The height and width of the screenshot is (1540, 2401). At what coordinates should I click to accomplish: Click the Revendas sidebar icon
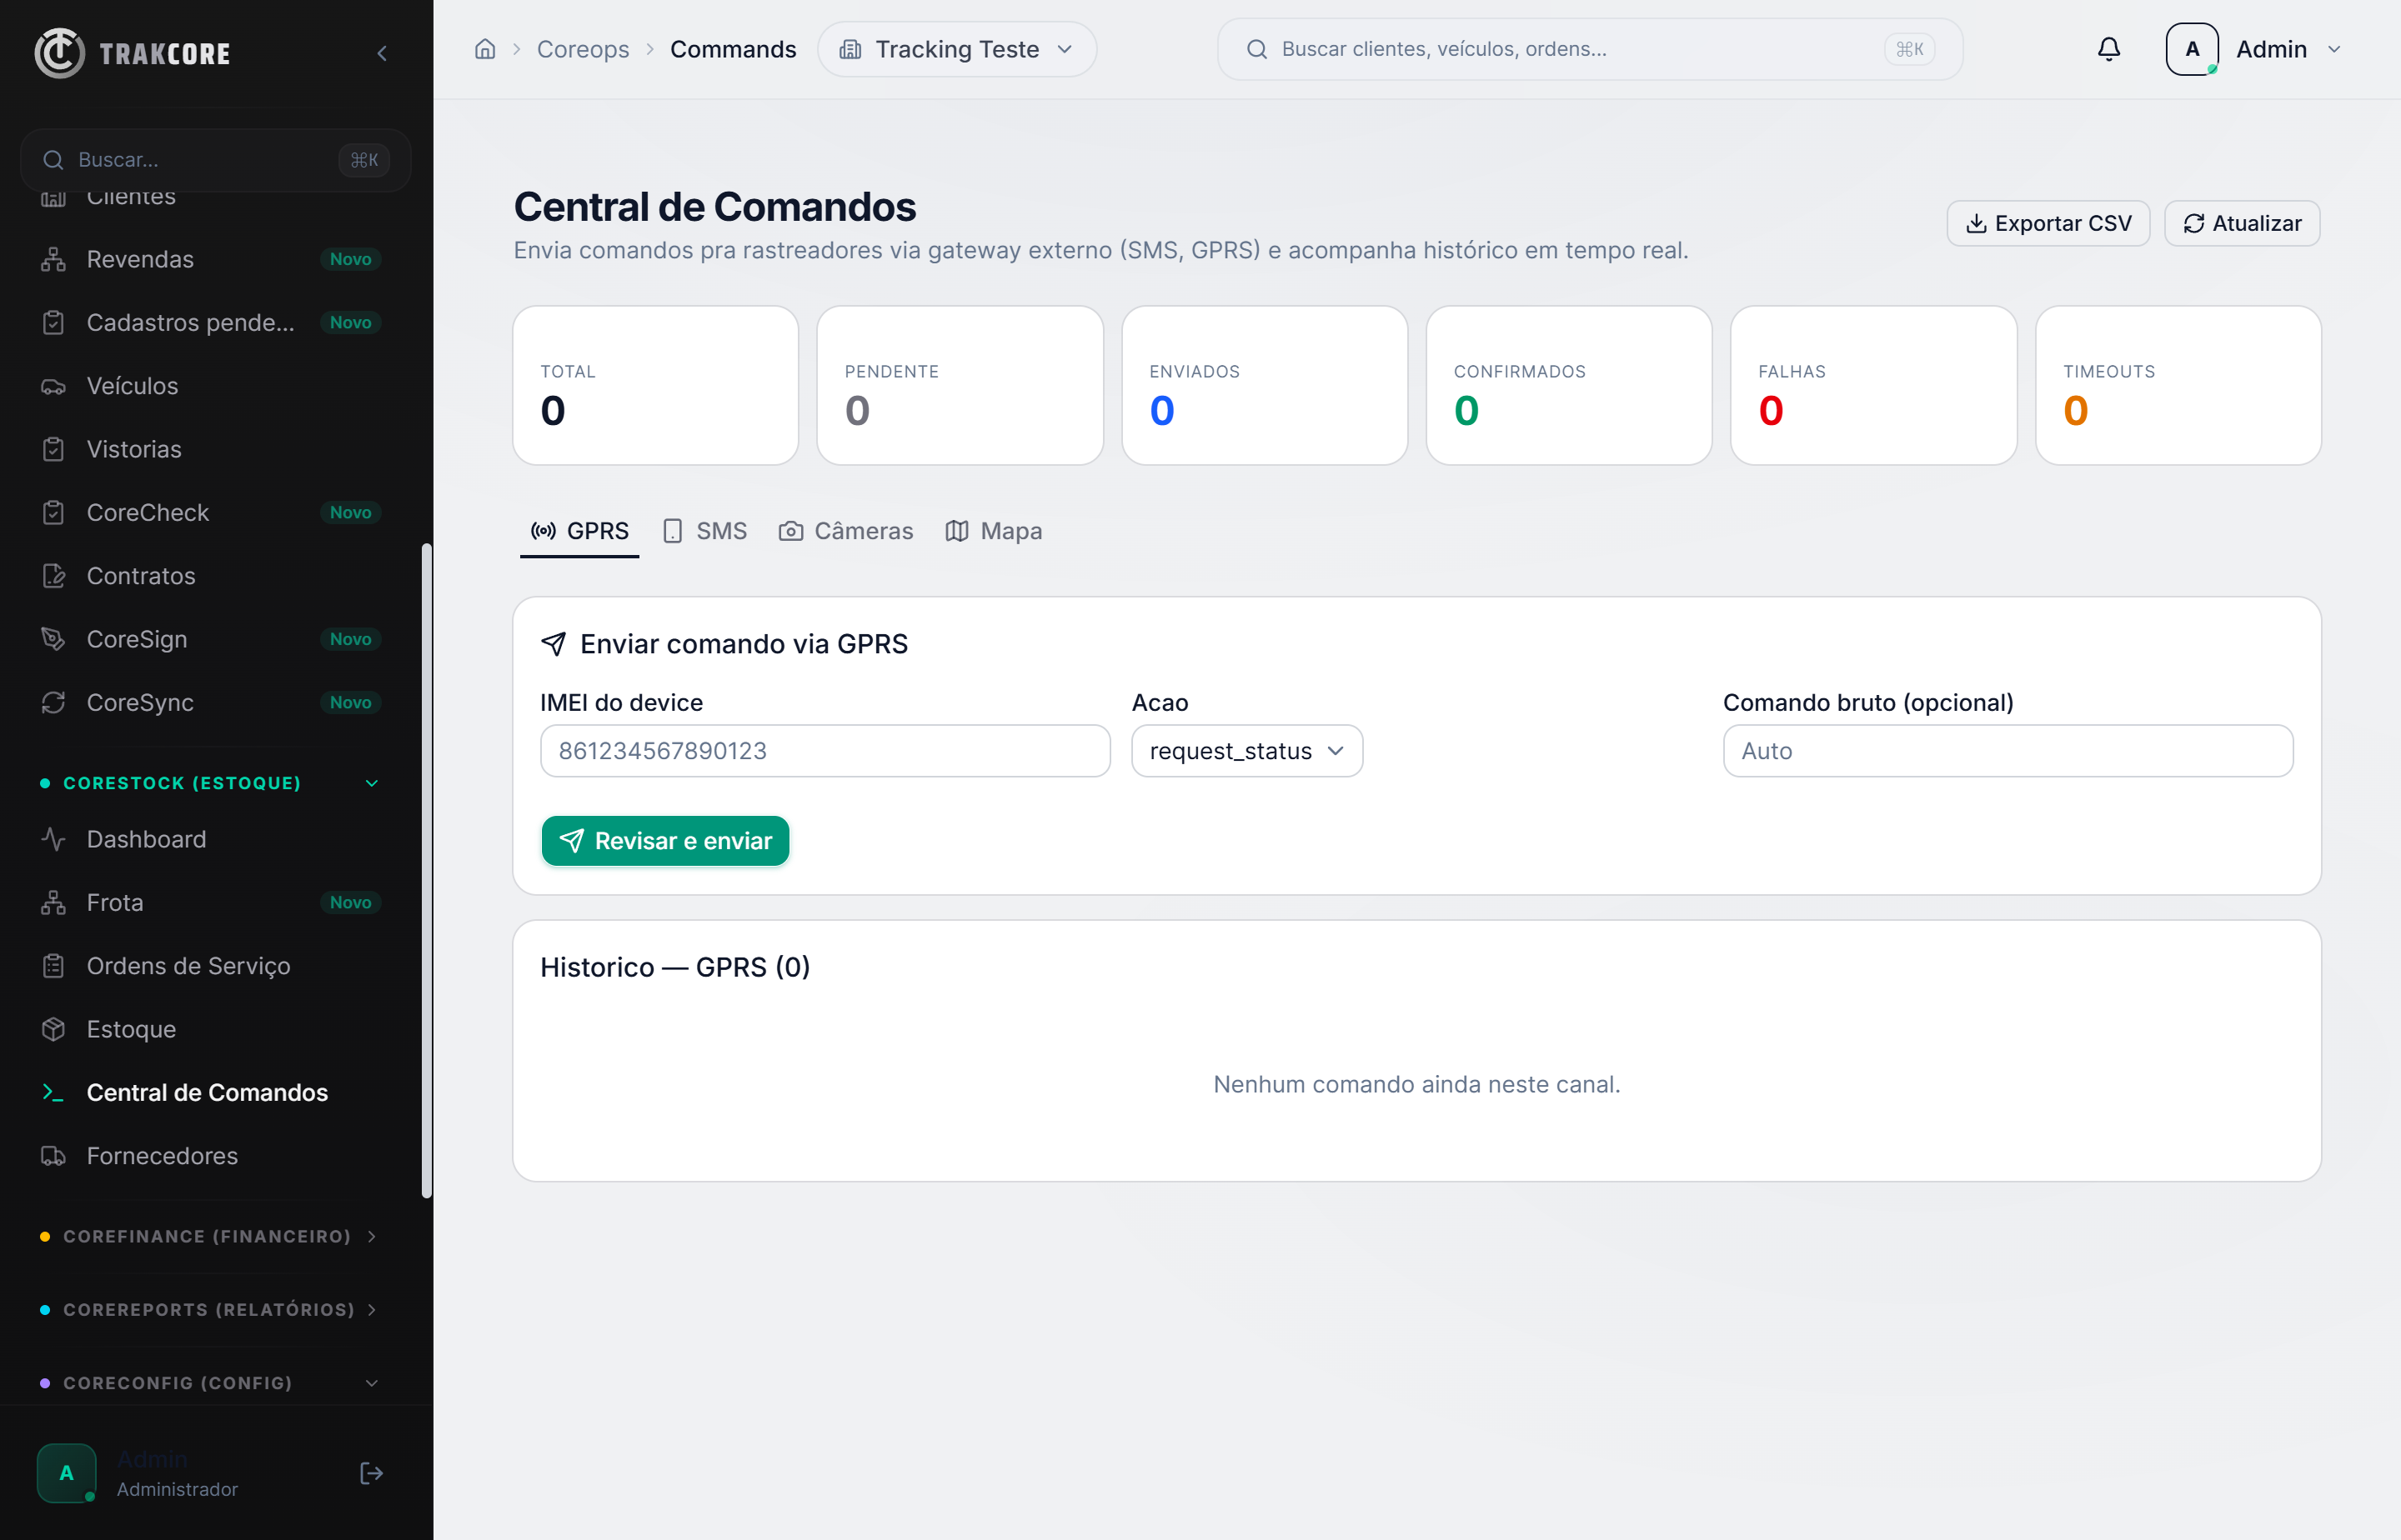54,259
